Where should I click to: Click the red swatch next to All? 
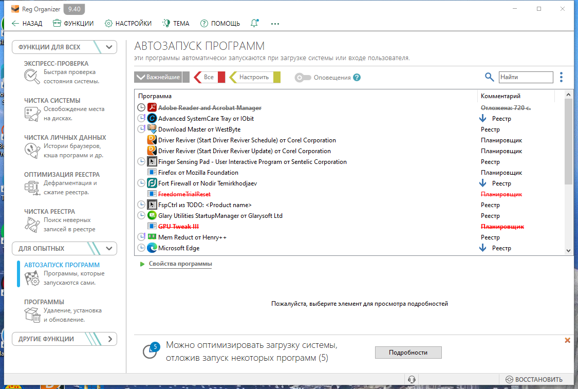tap(221, 77)
